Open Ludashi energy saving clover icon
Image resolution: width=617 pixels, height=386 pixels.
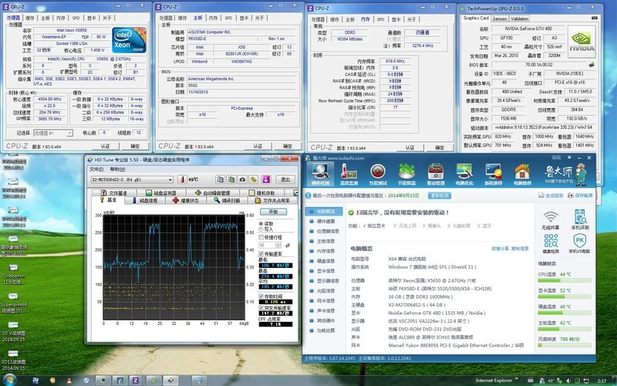point(406,174)
